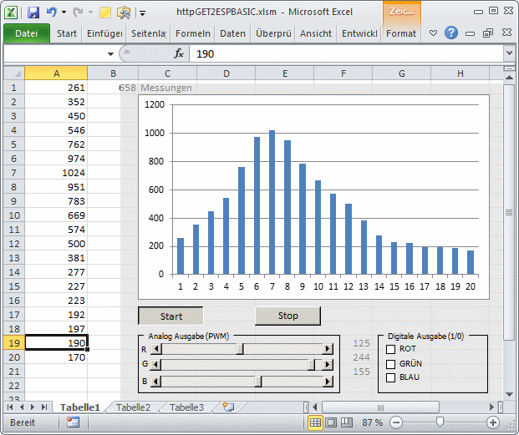
Task: Click the zoom out minus button
Action: (396, 422)
